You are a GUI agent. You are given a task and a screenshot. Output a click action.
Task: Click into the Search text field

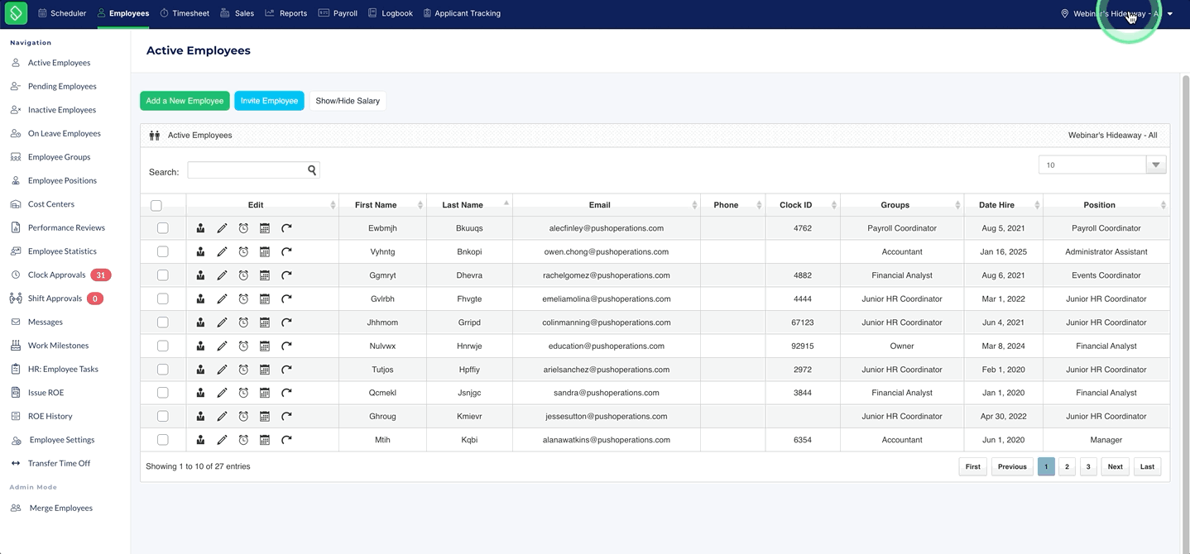247,170
